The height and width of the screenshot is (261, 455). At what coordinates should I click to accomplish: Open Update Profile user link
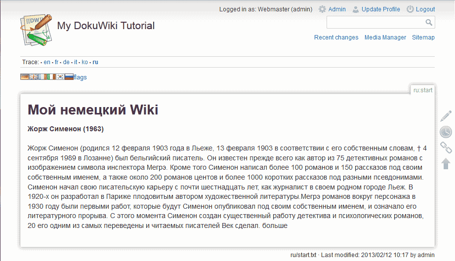coord(376,9)
